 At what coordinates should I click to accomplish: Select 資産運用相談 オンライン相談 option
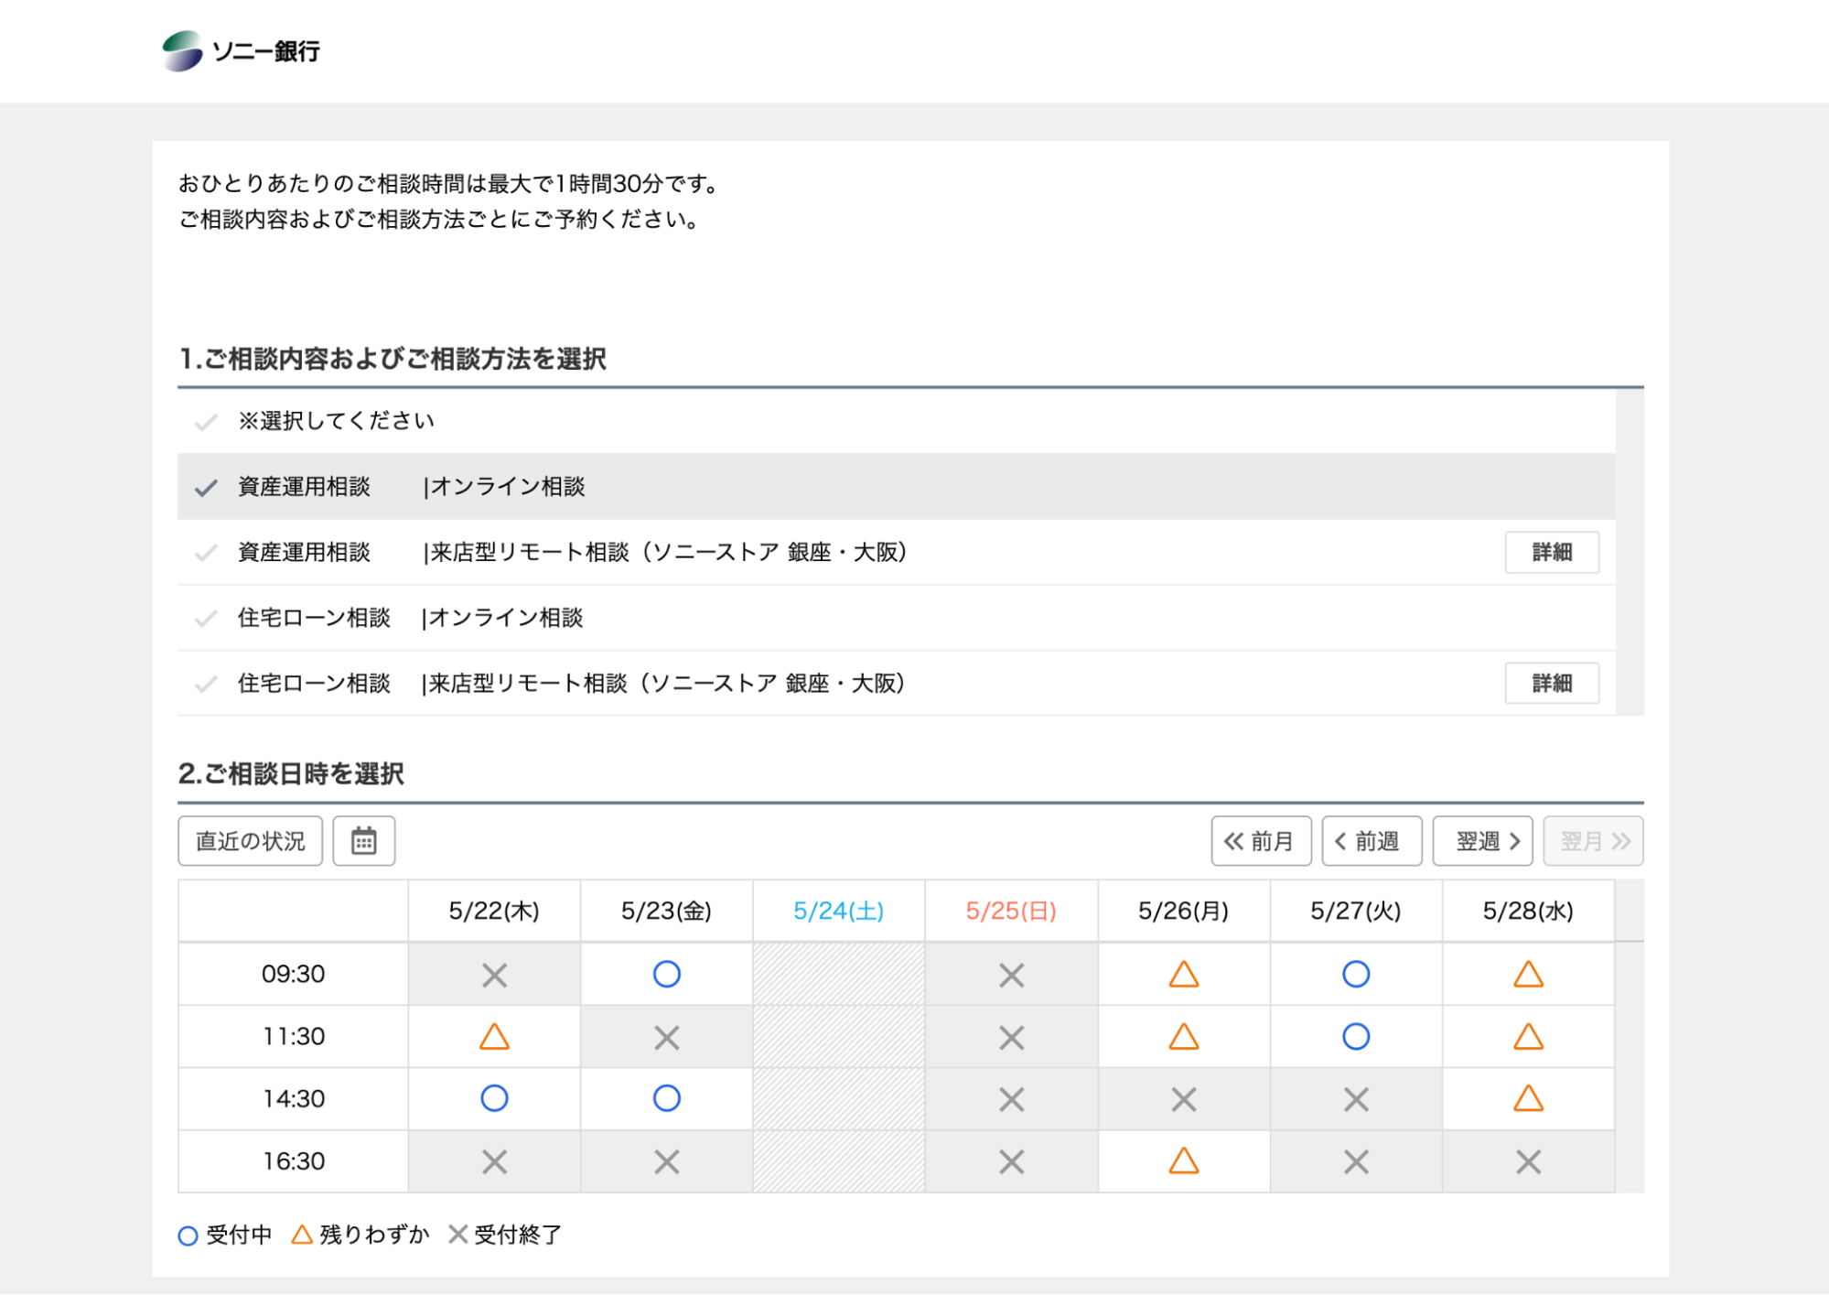click(897, 487)
